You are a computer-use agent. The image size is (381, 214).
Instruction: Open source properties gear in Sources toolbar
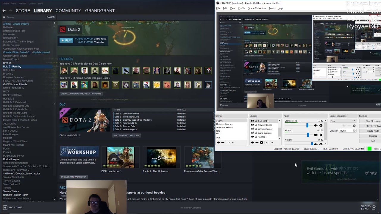pyautogui.click(x=262, y=143)
